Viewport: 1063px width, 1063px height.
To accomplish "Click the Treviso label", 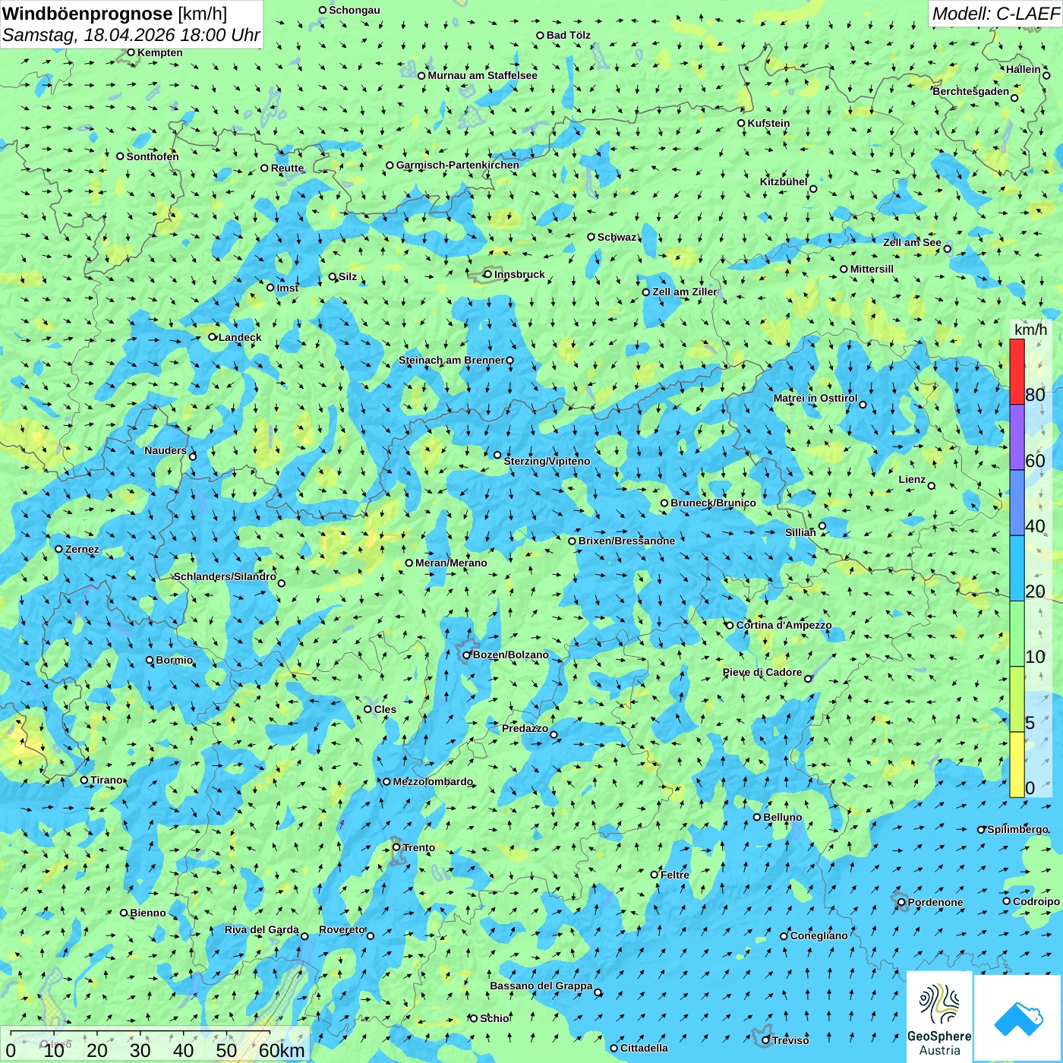I will [790, 1040].
